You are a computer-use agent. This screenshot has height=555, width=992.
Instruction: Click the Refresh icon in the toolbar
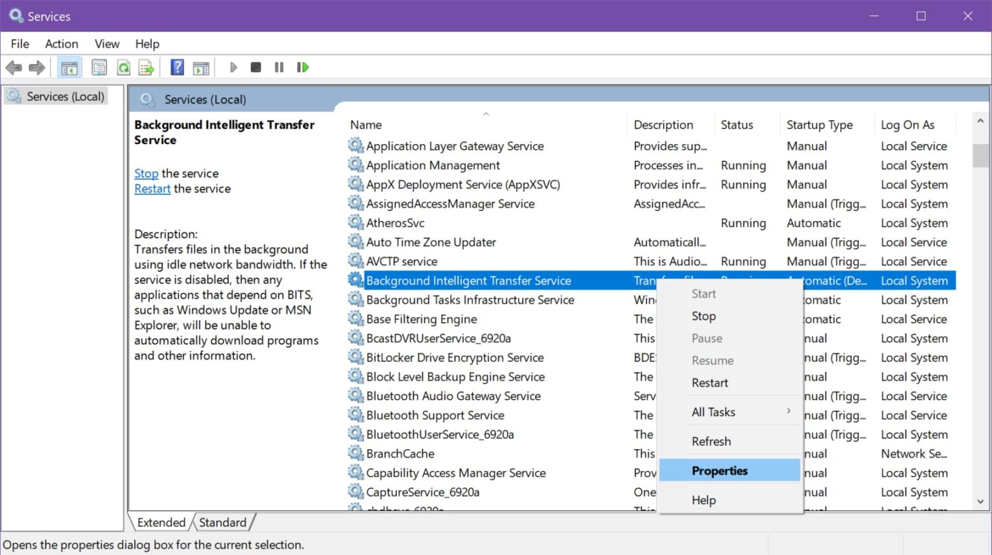click(x=123, y=67)
